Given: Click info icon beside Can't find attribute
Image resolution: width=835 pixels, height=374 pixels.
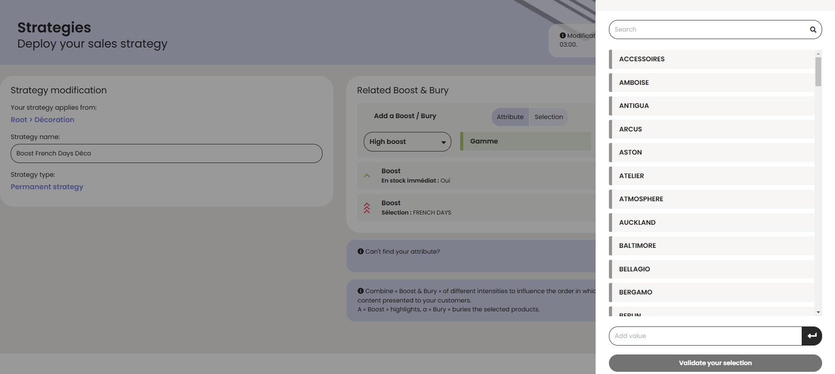Looking at the screenshot, I should click(361, 251).
